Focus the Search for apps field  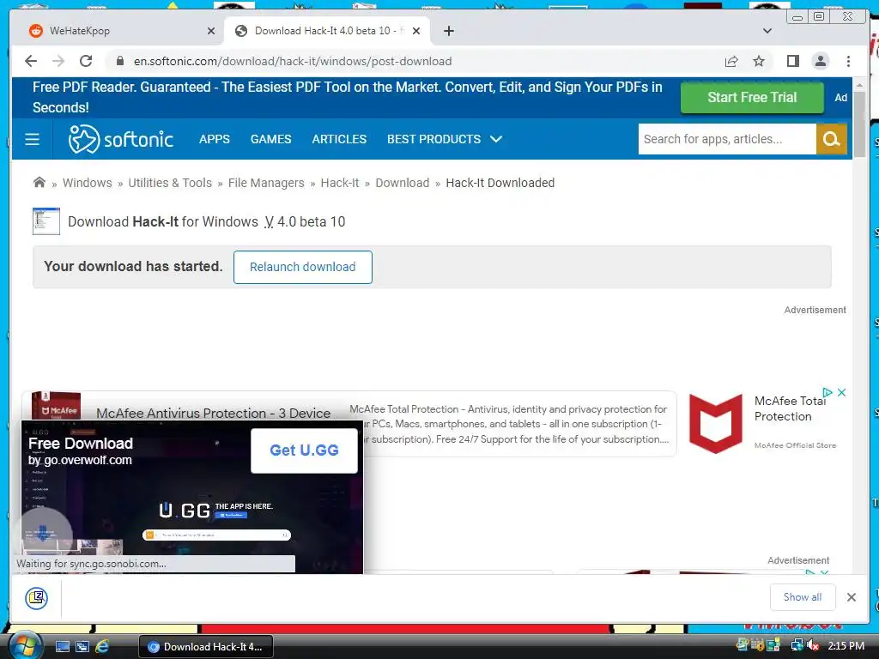[x=726, y=139]
